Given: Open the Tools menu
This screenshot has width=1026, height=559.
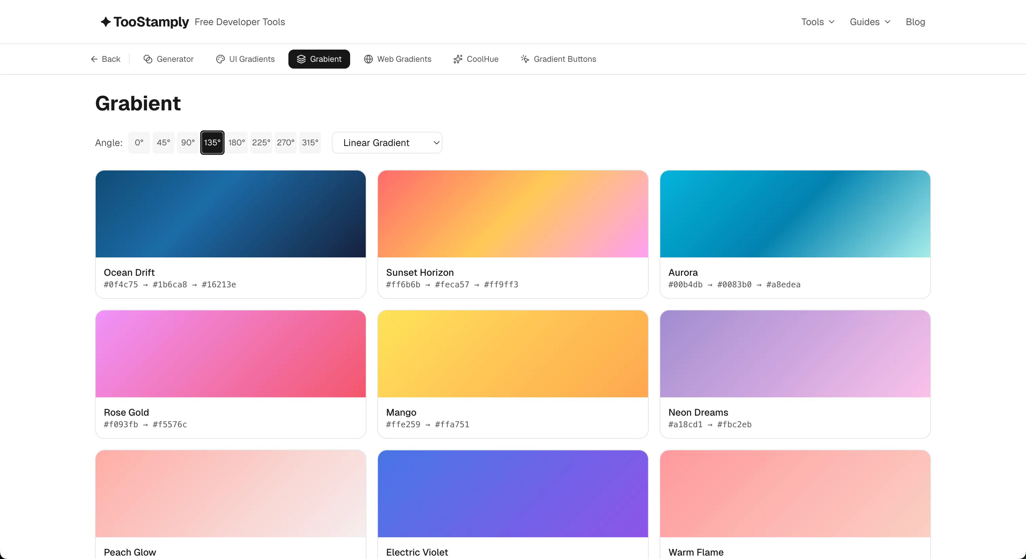Looking at the screenshot, I should click(x=818, y=22).
